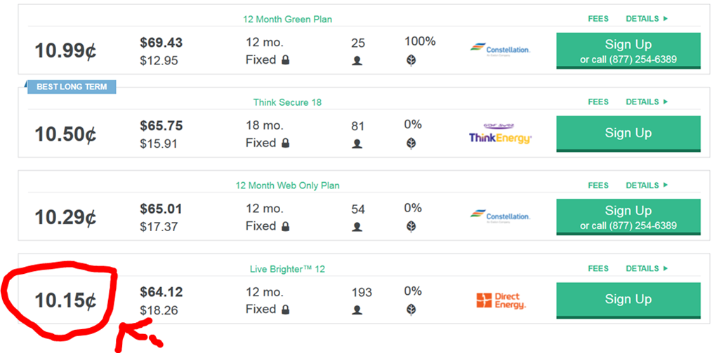Image resolution: width=719 pixels, height=353 pixels.
Task: Sign up for Live Brighter 12 plan
Action: click(x=628, y=300)
